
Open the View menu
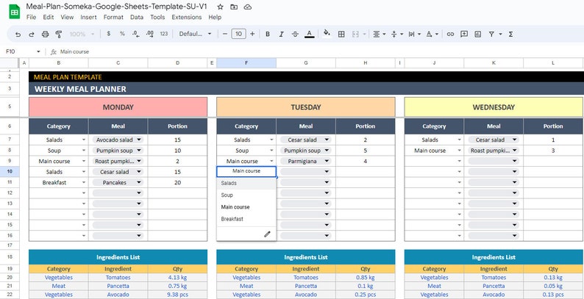67,17
